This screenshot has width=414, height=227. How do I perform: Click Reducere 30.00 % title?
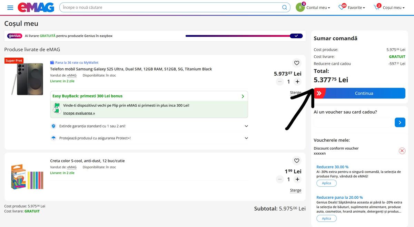tap(332, 167)
